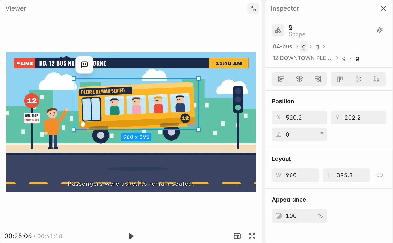Open viewer settings sliders icon
The width and height of the screenshot is (393, 243).
click(x=253, y=8)
